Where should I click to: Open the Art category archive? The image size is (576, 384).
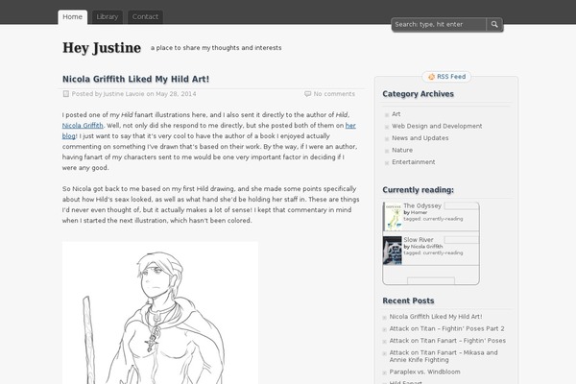[x=396, y=114]
